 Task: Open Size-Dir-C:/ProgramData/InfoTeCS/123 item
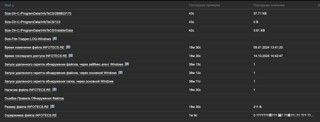(x=34, y=22)
